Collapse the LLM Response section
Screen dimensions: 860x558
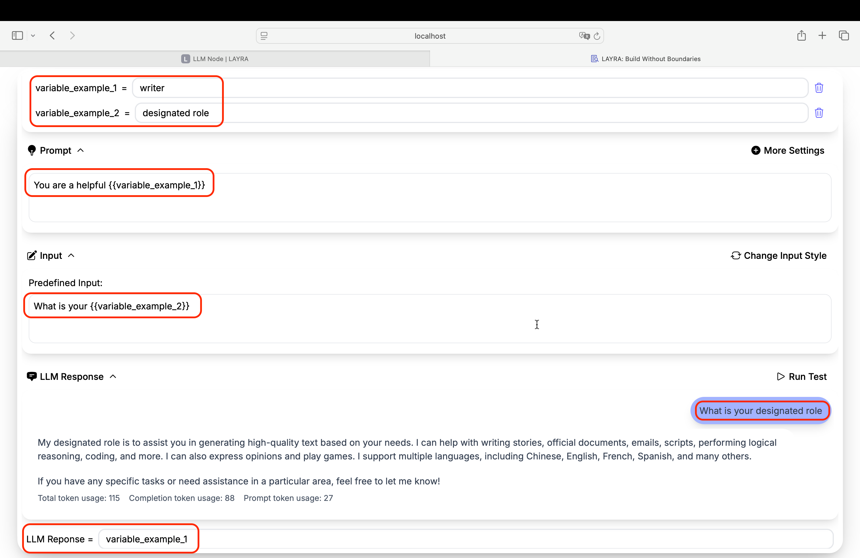(113, 376)
